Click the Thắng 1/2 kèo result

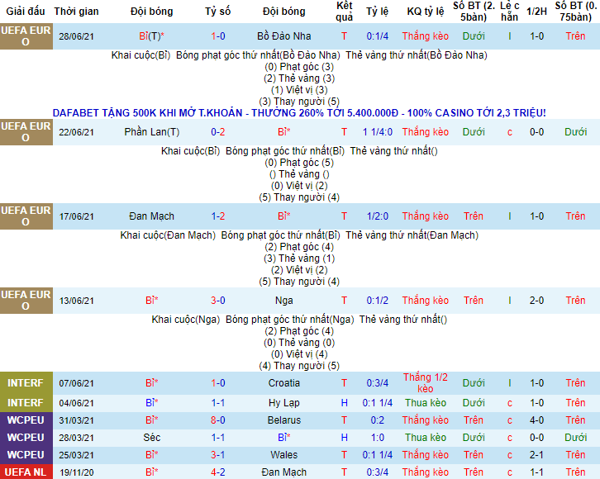tap(425, 383)
